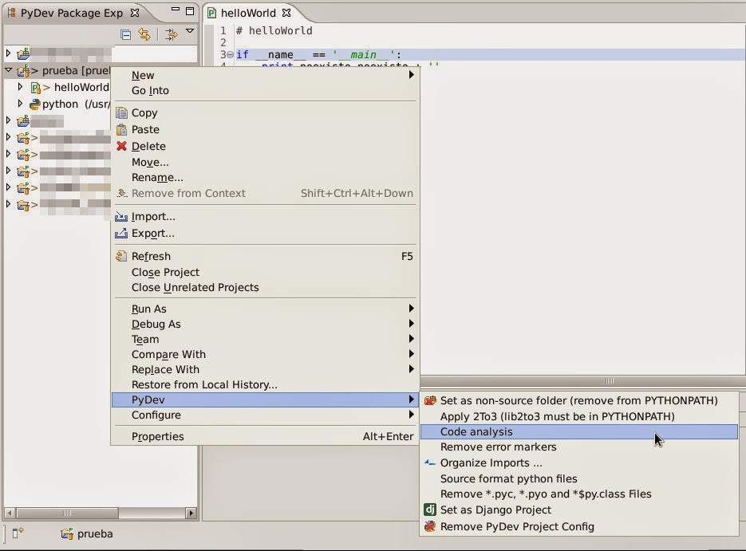Screen dimensions: 746x551
Task: Click the Collapse All icon in Package Explorer
Action: [127, 36]
